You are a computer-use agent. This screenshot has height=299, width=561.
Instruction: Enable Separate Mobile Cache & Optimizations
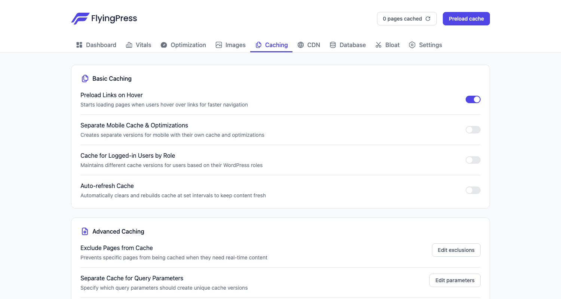(x=473, y=130)
